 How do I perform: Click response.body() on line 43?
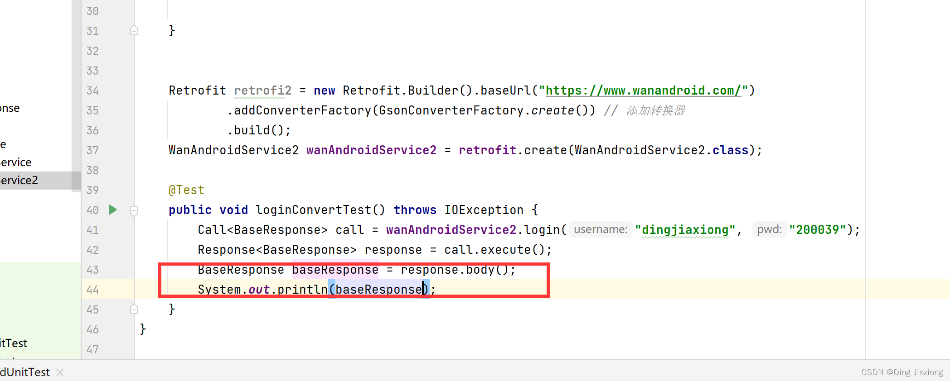click(455, 270)
